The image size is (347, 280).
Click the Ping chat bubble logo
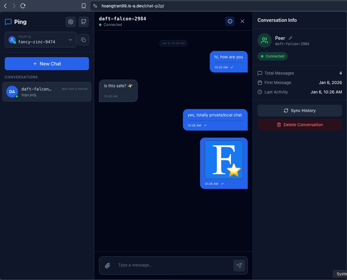[x=8, y=22]
